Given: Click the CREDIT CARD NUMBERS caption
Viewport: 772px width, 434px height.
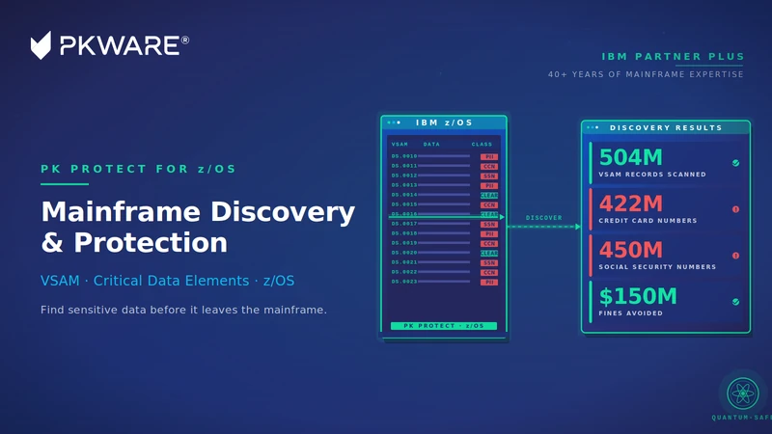Looking at the screenshot, I should (x=648, y=221).
